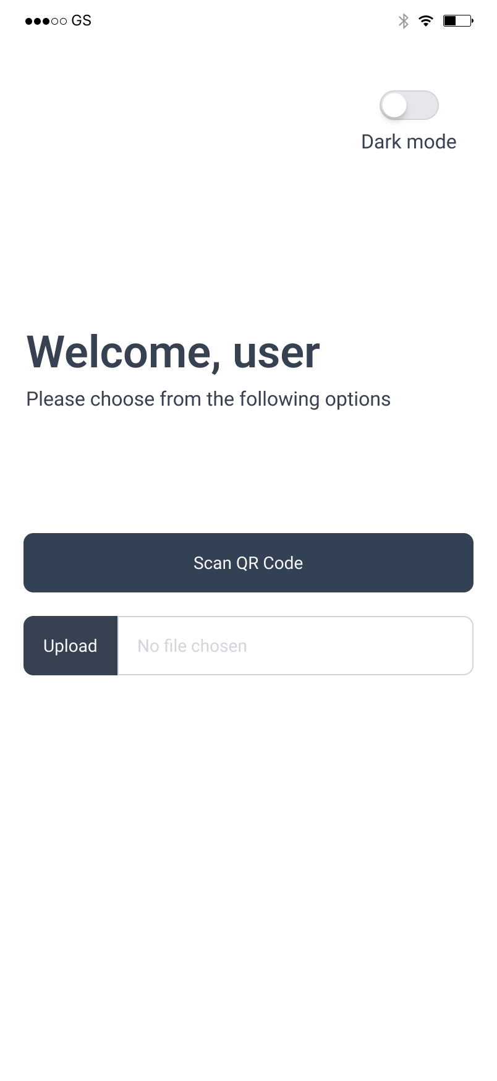Tap the third filled signal dot
The image size is (497, 1081).
(x=46, y=22)
